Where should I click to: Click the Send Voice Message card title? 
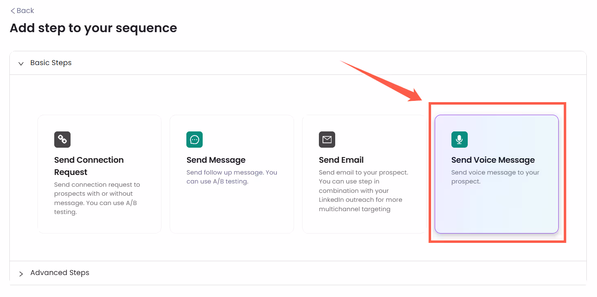click(493, 159)
